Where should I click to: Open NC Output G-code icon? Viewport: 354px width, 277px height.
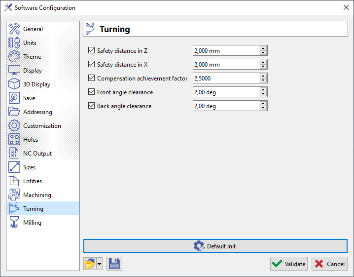tap(14, 154)
